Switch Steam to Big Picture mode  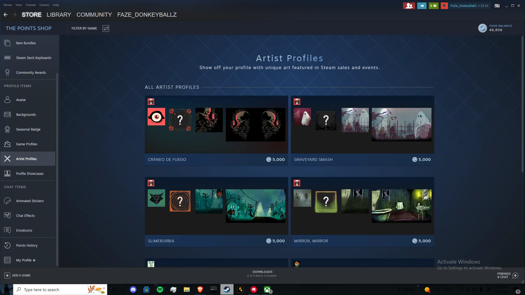point(497,5)
